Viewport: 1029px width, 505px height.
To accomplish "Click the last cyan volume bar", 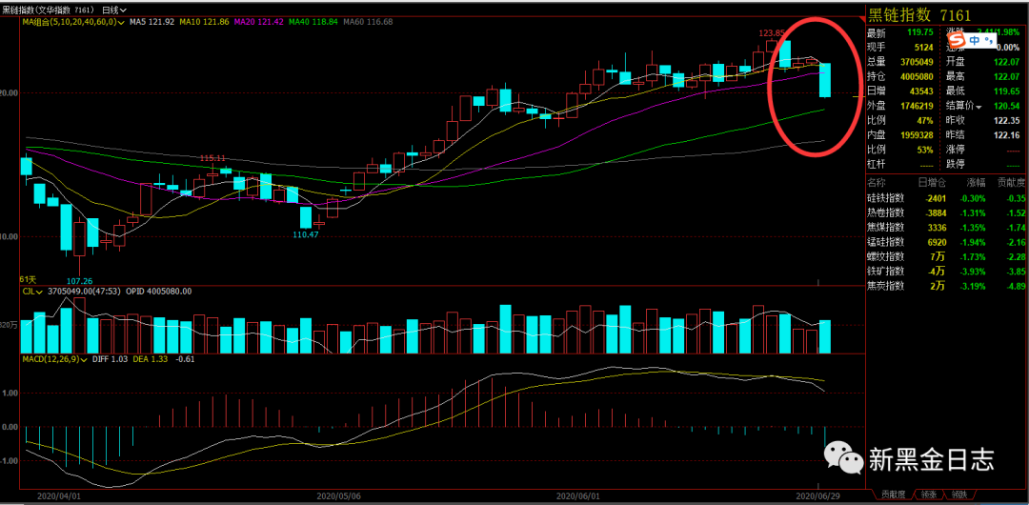I will point(825,337).
